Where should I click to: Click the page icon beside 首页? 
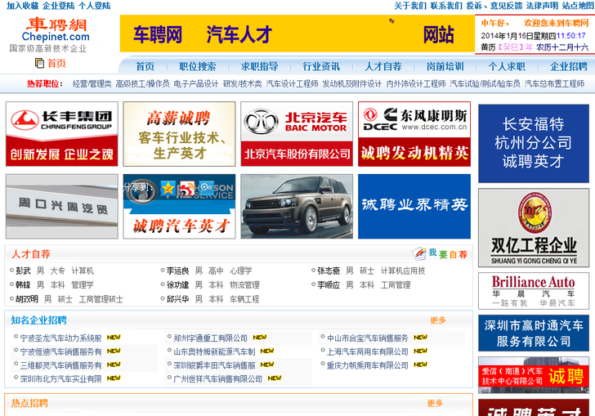pos(39,63)
